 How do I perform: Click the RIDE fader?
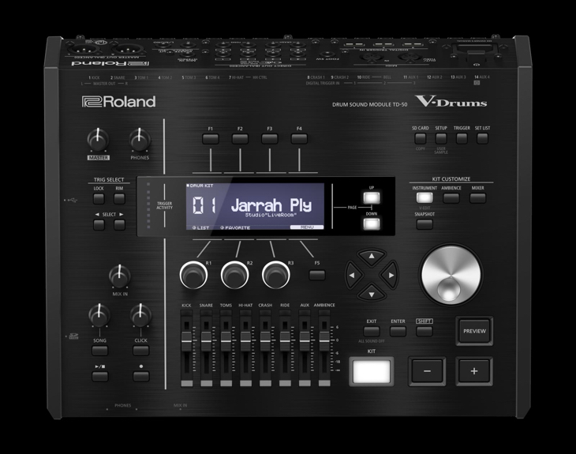tap(285, 342)
